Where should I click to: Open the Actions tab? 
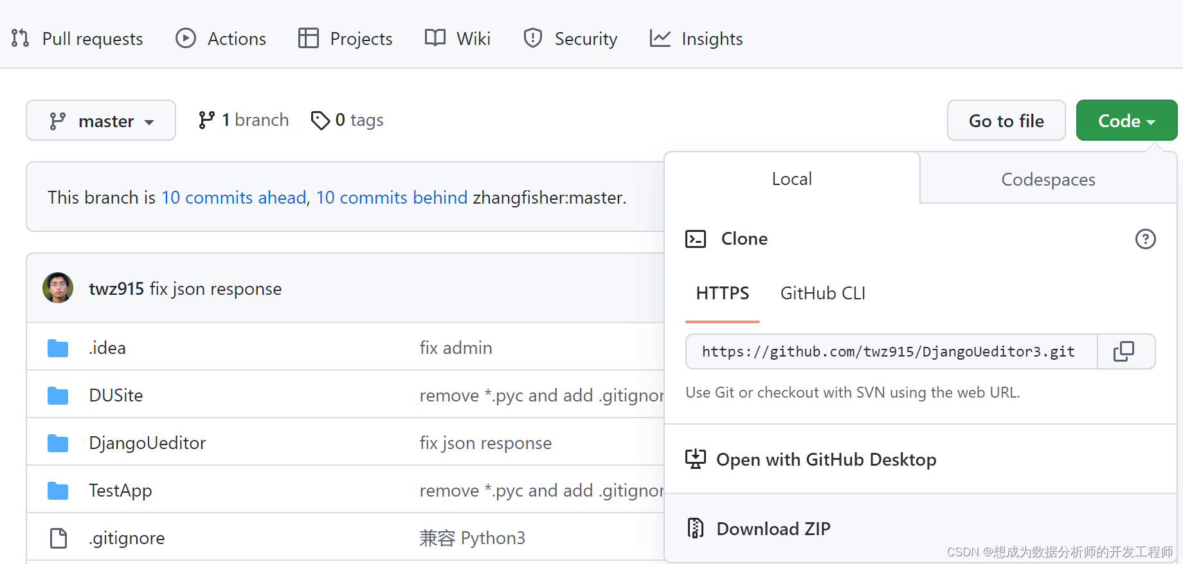click(x=221, y=39)
